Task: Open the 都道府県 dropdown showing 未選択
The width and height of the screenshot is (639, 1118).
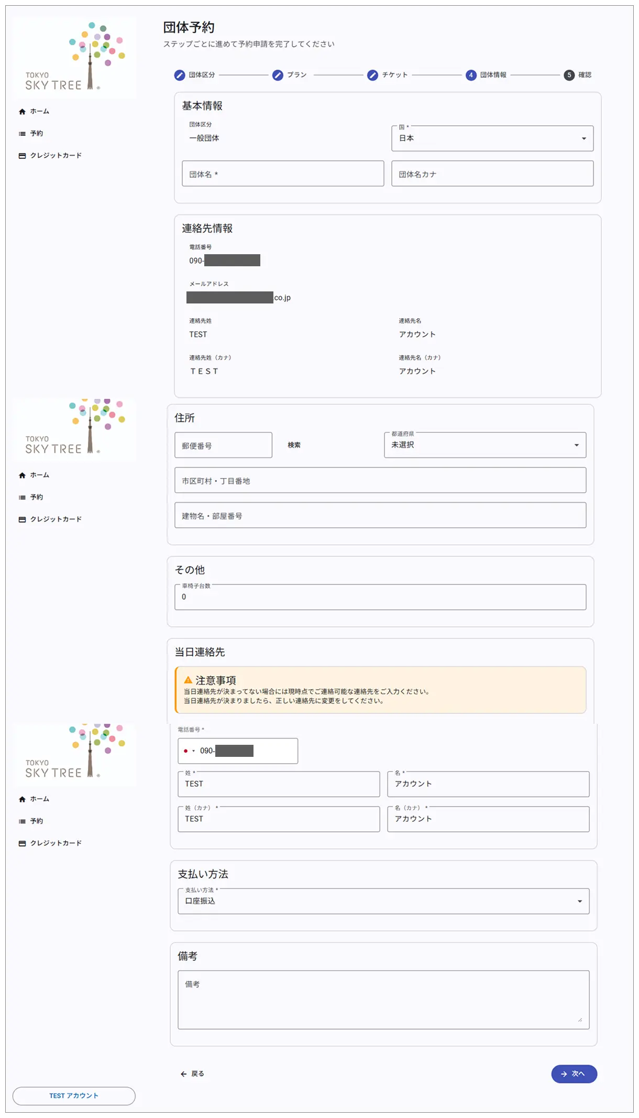Action: pos(485,445)
